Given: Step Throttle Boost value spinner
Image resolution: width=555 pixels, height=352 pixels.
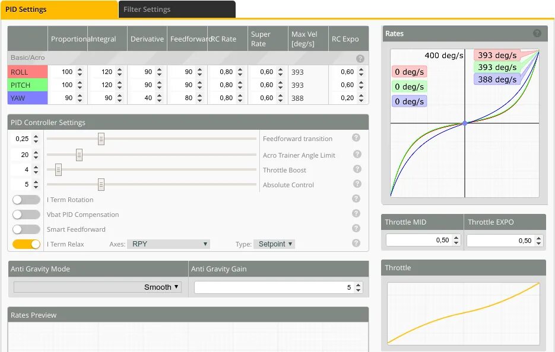Looking at the screenshot, I should 36,169.
